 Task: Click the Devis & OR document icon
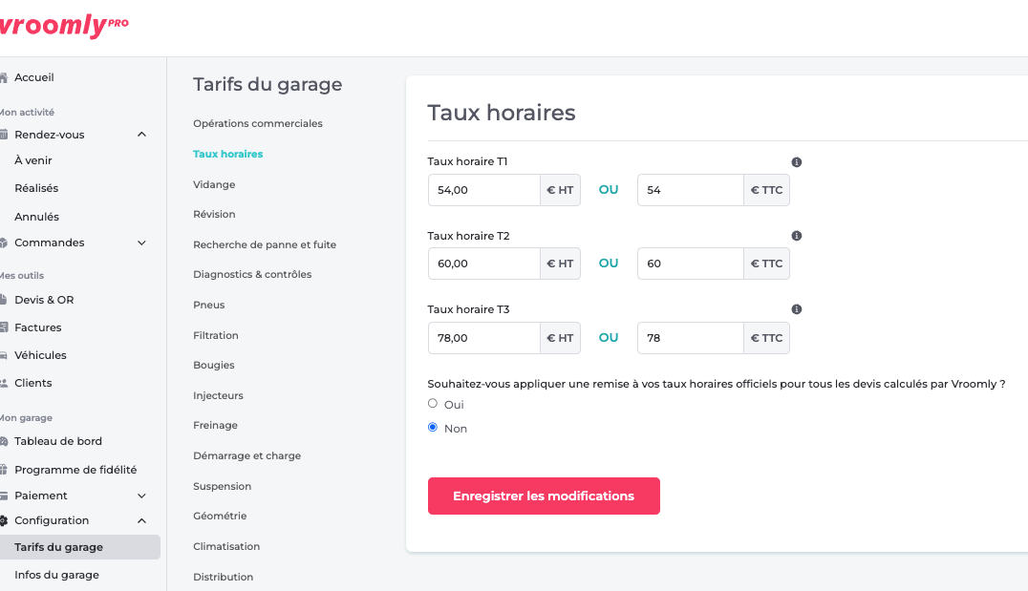pyautogui.click(x=4, y=301)
